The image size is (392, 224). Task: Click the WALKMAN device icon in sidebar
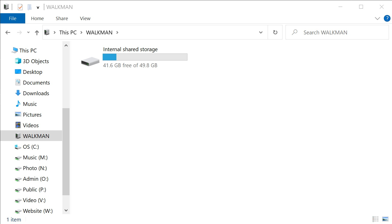click(x=18, y=136)
